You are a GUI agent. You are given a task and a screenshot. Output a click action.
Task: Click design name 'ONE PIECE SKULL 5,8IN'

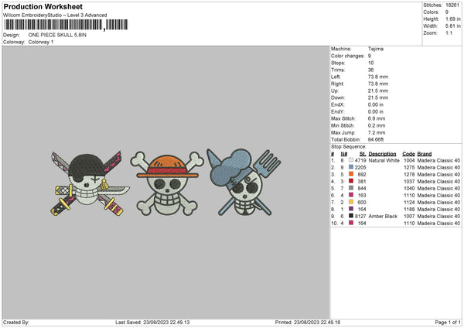[x=57, y=35]
